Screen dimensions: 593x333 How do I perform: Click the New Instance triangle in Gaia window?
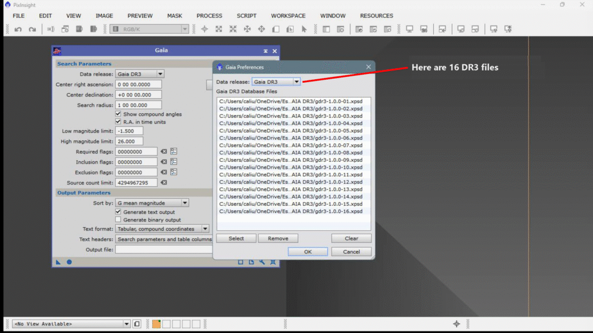[58, 262]
